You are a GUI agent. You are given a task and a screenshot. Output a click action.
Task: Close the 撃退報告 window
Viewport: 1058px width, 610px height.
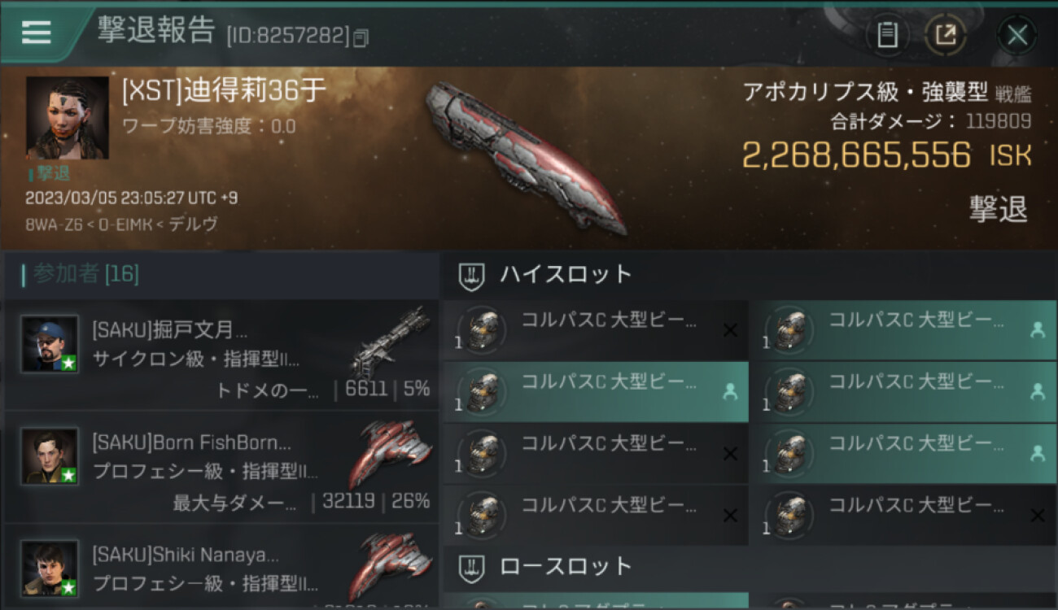click(x=1017, y=35)
